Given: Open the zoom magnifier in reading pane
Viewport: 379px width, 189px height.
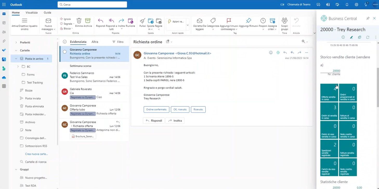Looking at the screenshot, I should point(303,42).
